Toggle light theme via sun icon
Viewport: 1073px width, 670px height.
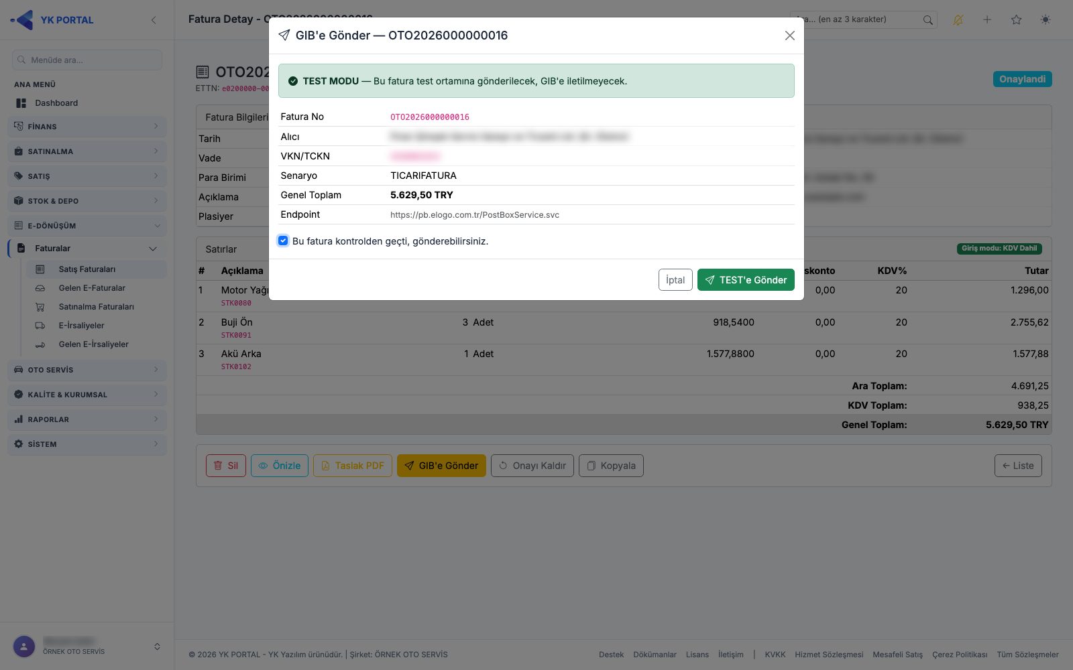pos(1046,19)
